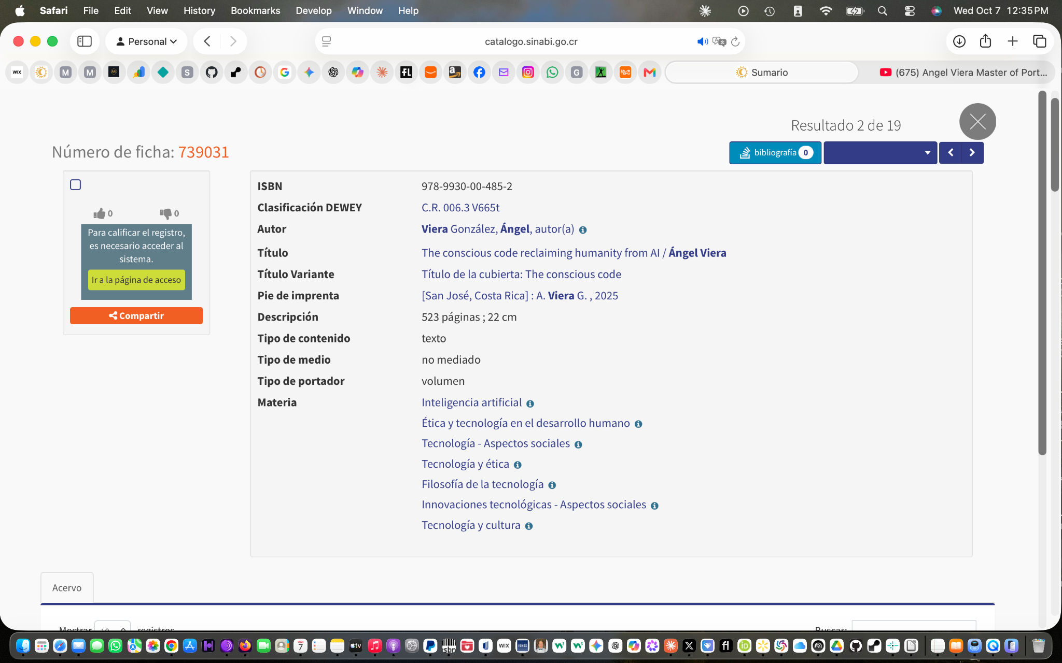Switch to the Angel Viera YouTube tab
Viewport: 1062px width, 663px height.
pyautogui.click(x=963, y=73)
